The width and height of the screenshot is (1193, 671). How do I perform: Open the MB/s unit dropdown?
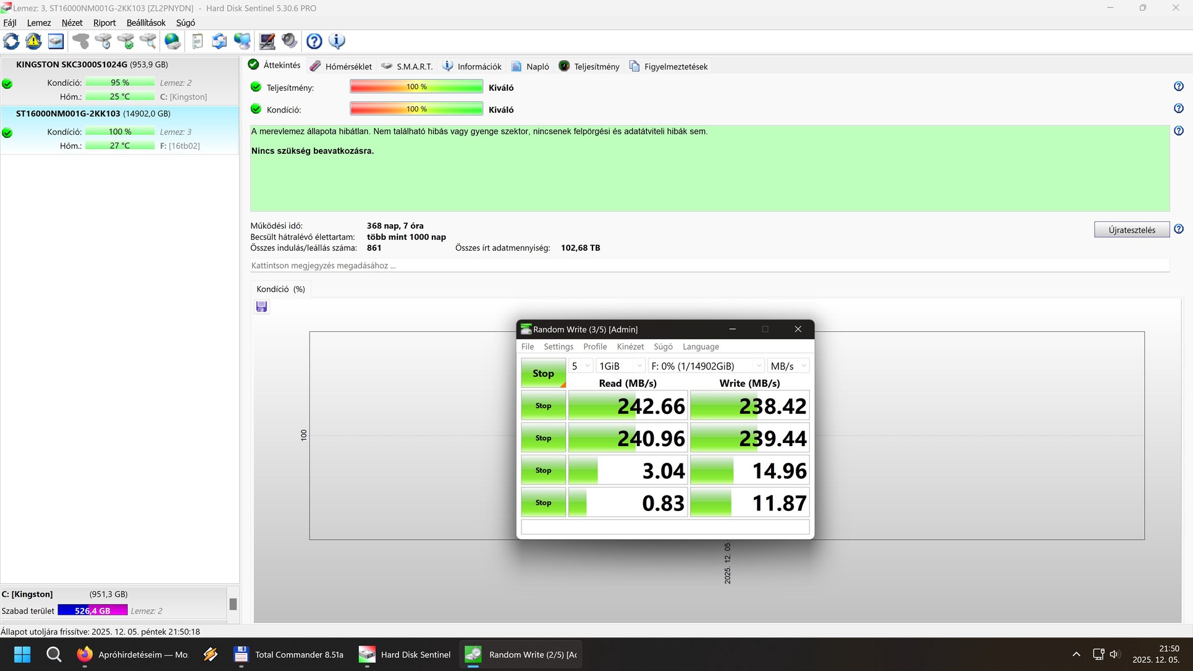pos(788,366)
